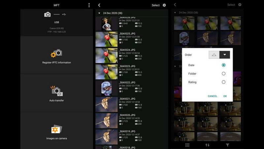This screenshot has width=264, height=149.
Task: Go back from the grid view screen
Action: 175,5
